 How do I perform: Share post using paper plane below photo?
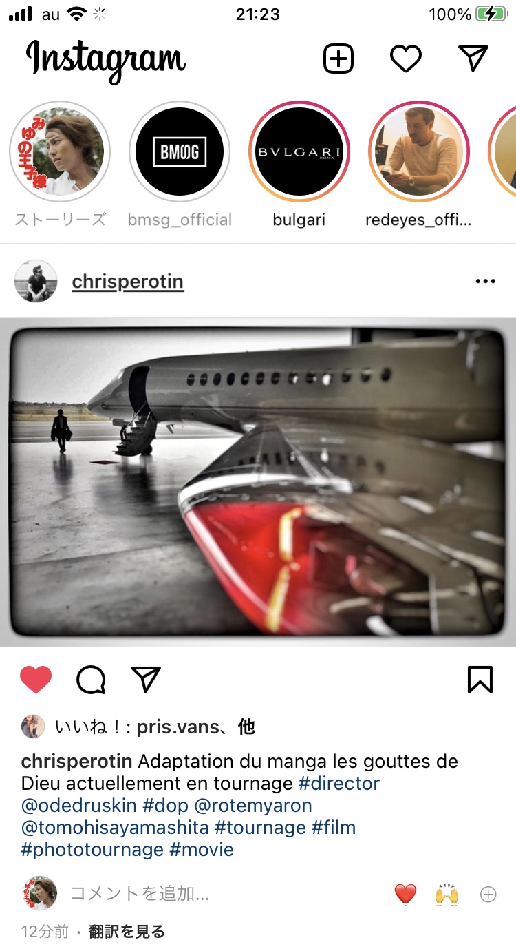pos(145,680)
